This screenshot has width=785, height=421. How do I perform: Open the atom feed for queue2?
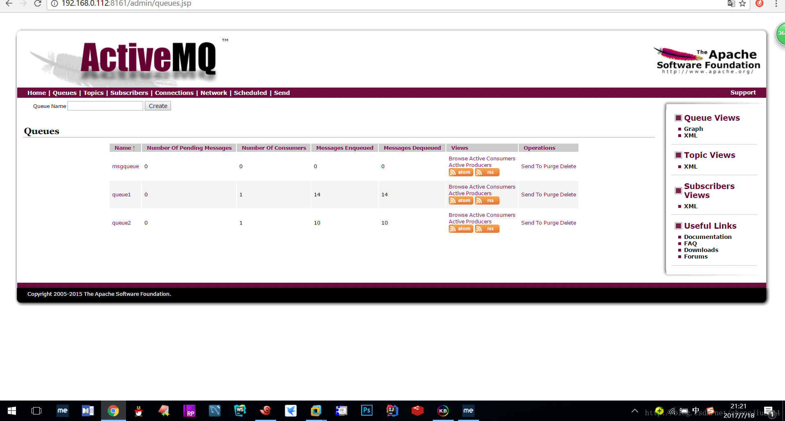point(461,229)
